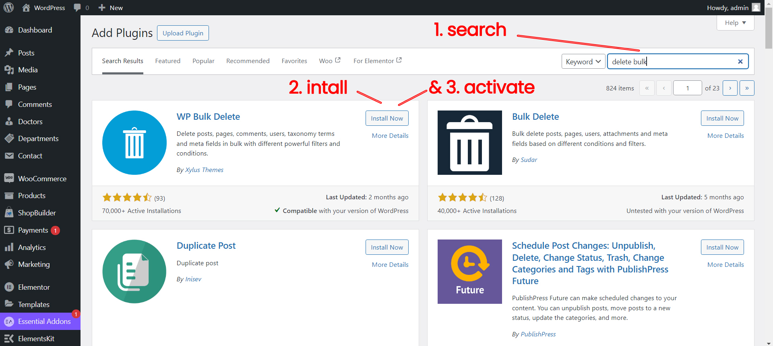
Task: Visit the Inisev author link
Action: point(193,279)
